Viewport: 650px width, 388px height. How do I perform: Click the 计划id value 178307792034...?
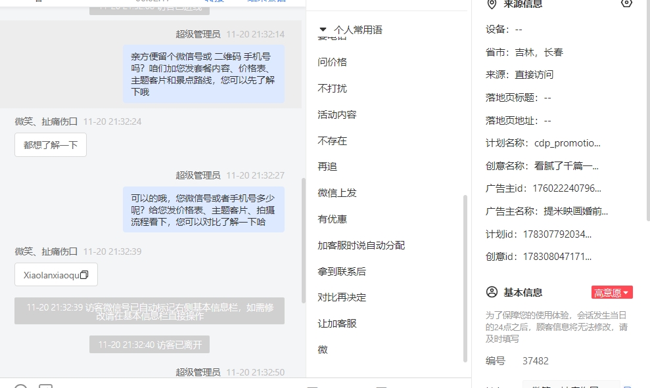coord(557,234)
